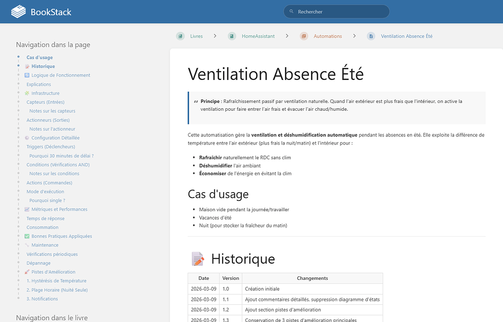Open Ventilation Absence Été breadcrumb link
This screenshot has height=322, width=503.
(407, 36)
